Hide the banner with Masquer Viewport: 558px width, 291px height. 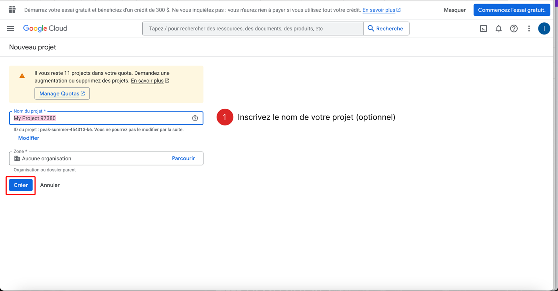pyautogui.click(x=455, y=10)
